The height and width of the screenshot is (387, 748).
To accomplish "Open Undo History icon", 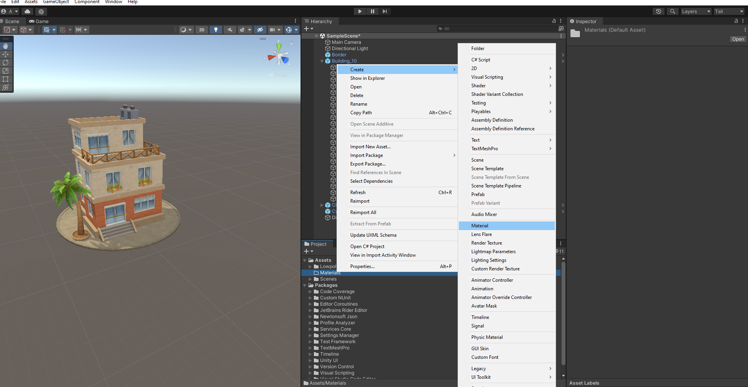I will pyautogui.click(x=659, y=11).
